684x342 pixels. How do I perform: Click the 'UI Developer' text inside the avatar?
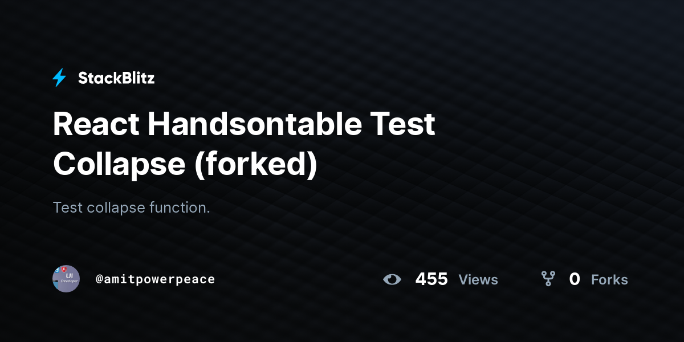(70, 278)
